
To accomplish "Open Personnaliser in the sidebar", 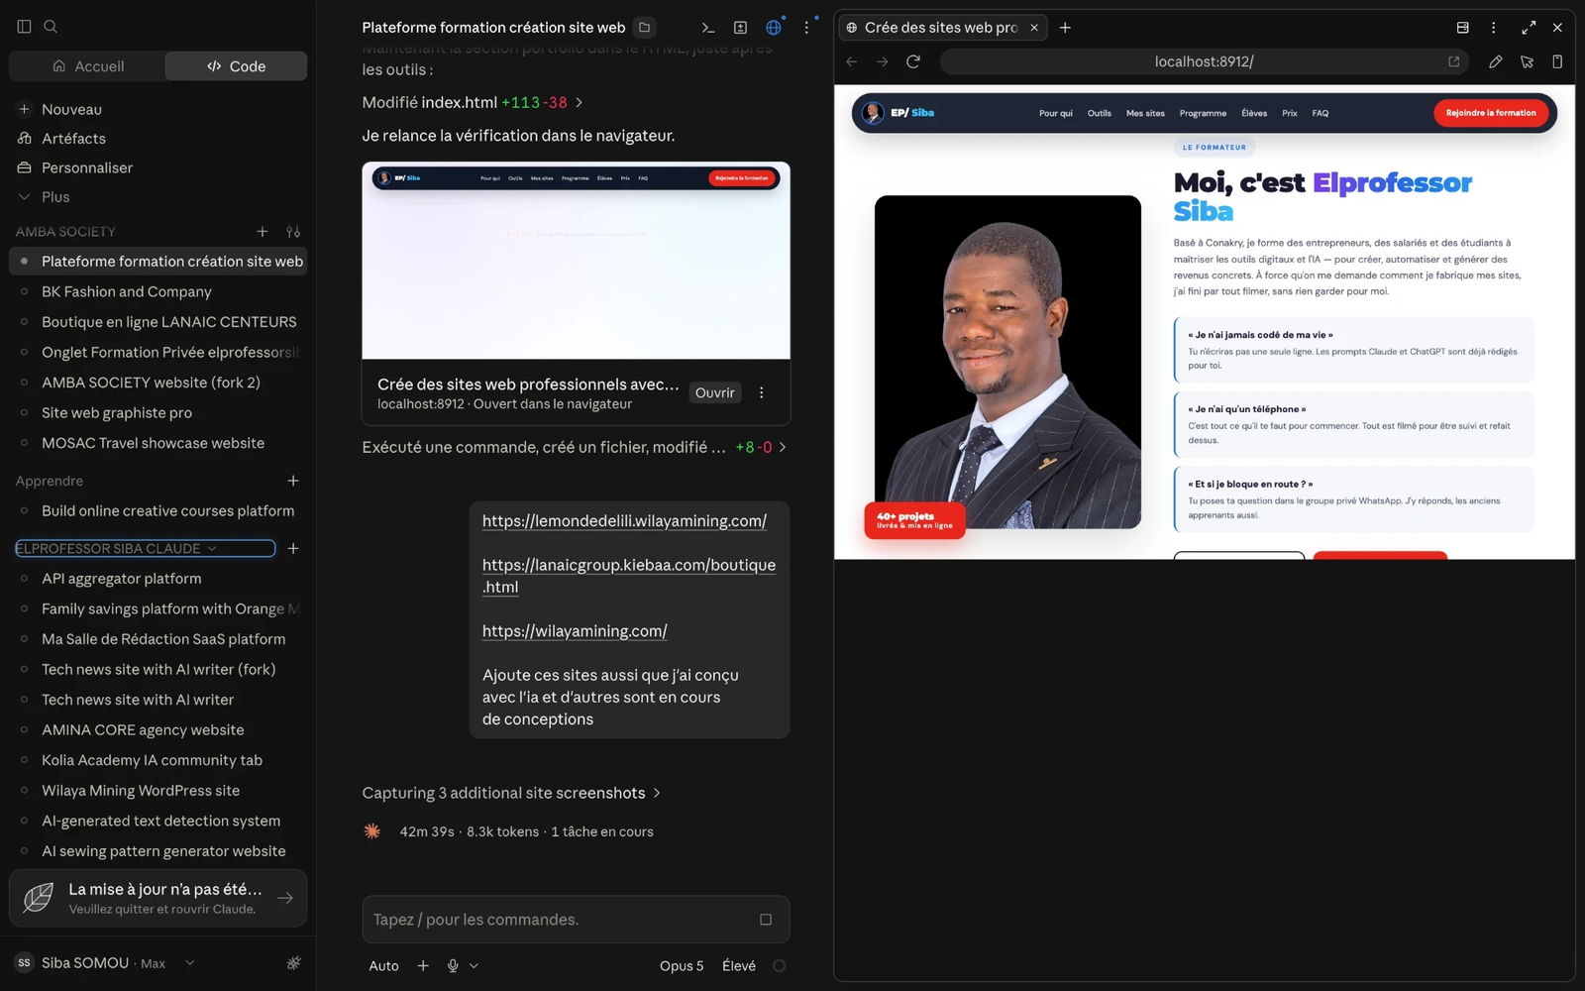I will (87, 168).
